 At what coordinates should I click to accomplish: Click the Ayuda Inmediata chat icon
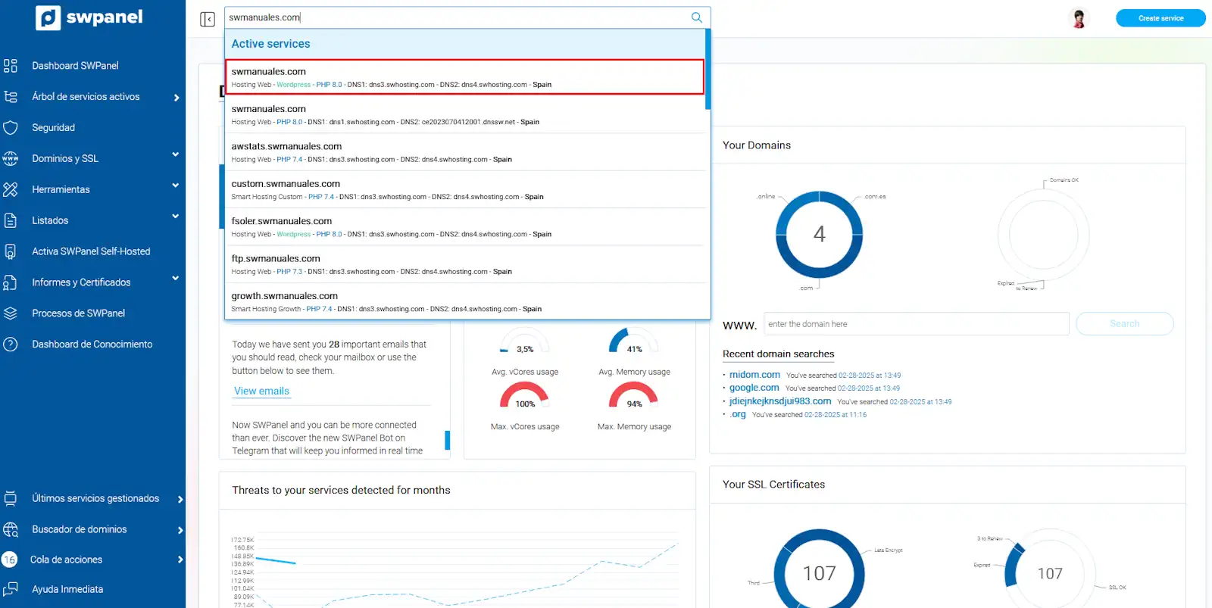point(11,589)
